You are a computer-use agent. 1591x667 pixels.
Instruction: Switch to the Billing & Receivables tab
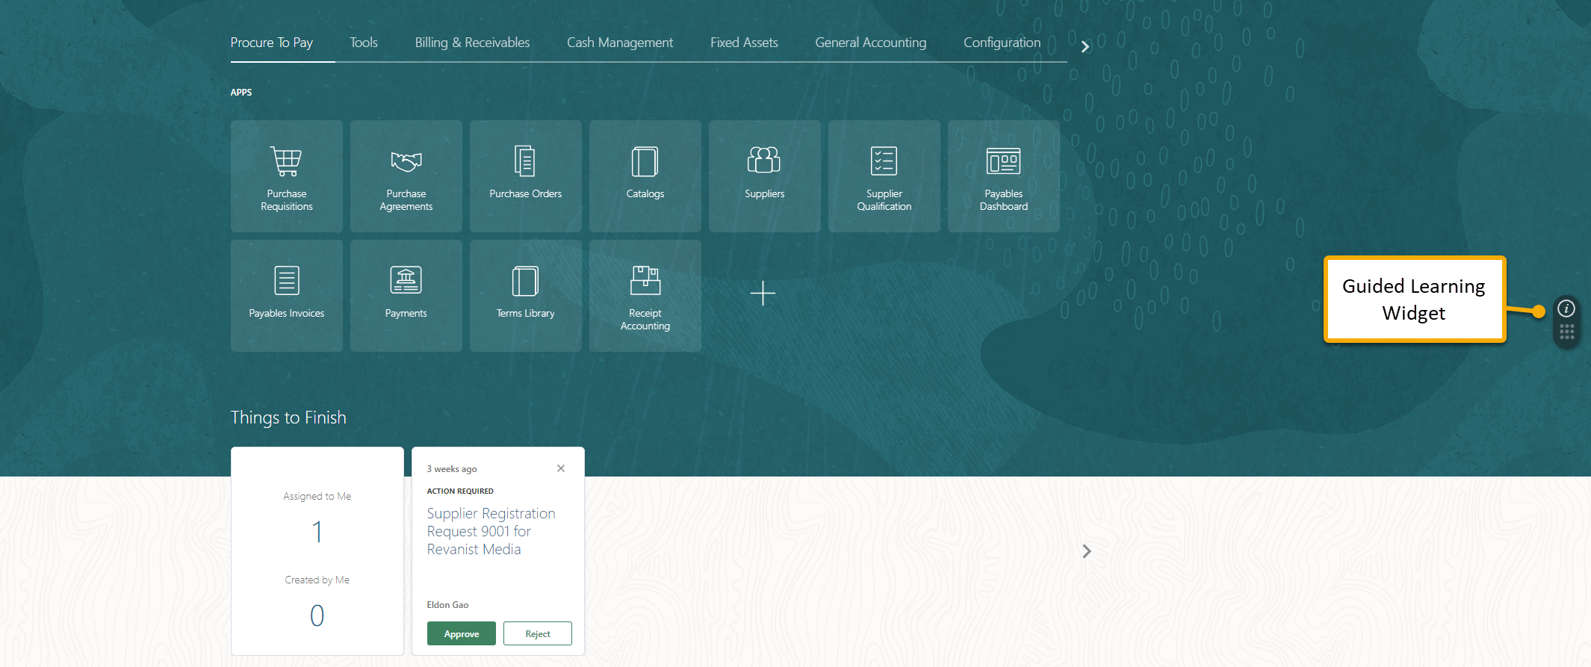(x=472, y=43)
